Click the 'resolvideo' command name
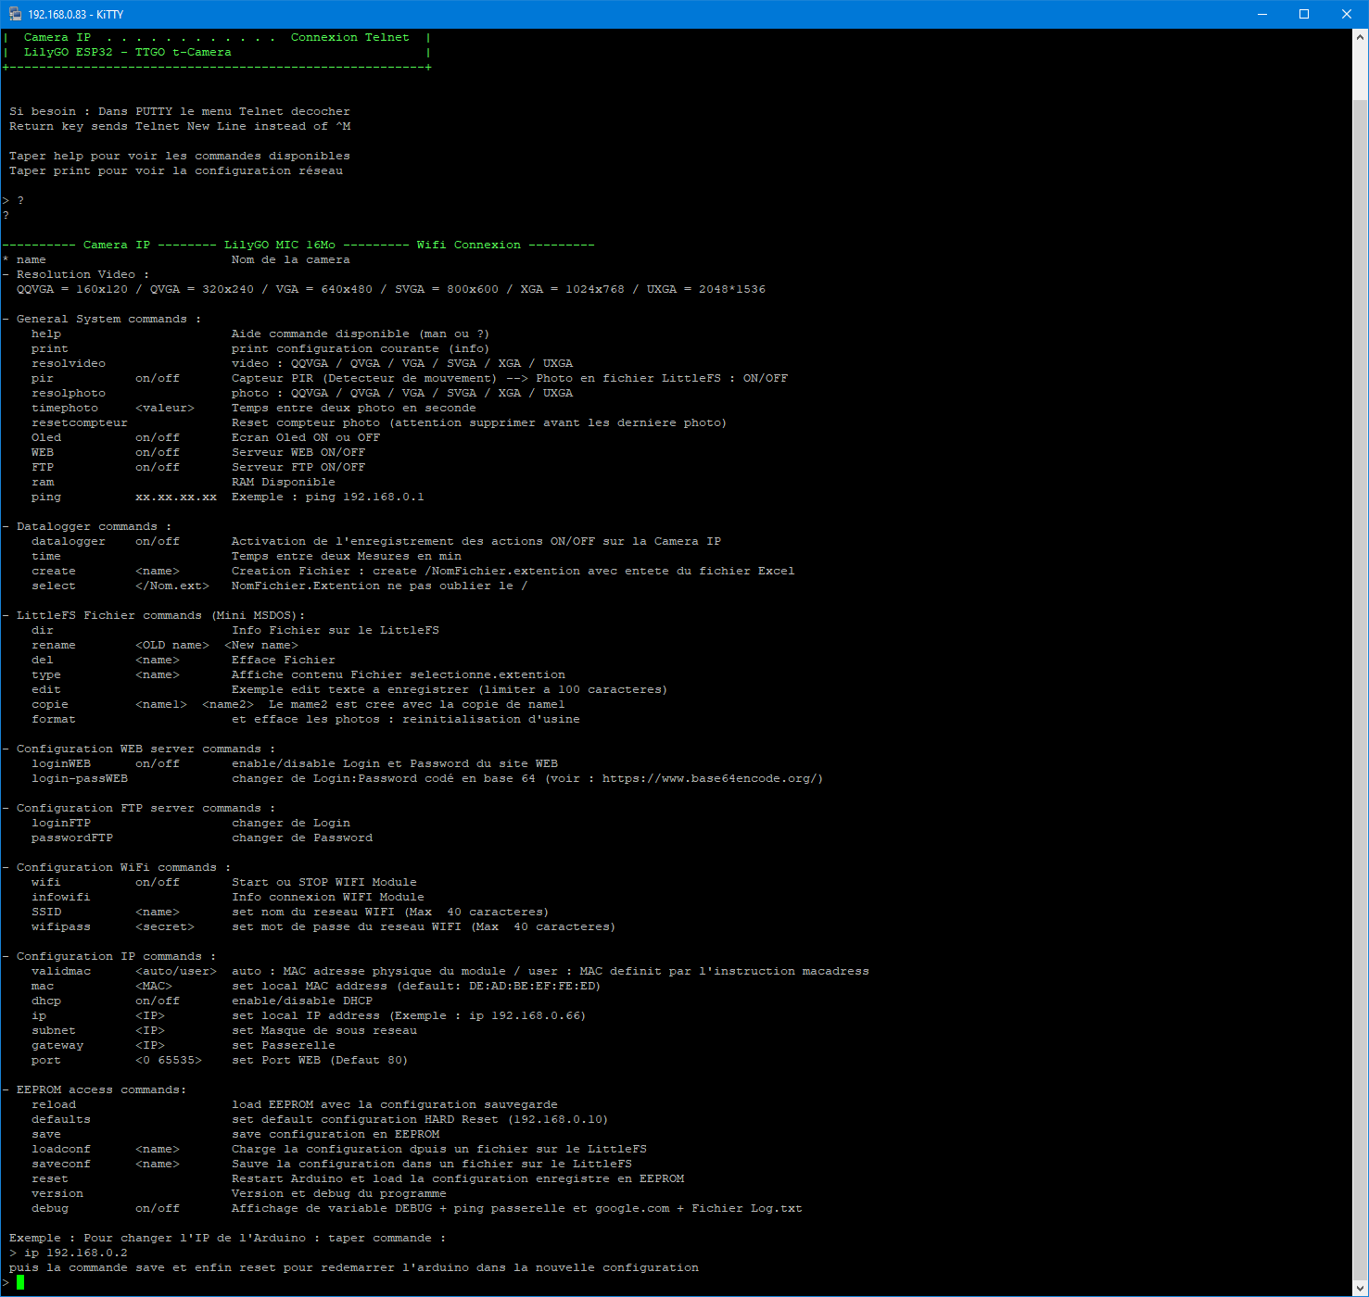This screenshot has height=1297, width=1369. click(x=69, y=363)
